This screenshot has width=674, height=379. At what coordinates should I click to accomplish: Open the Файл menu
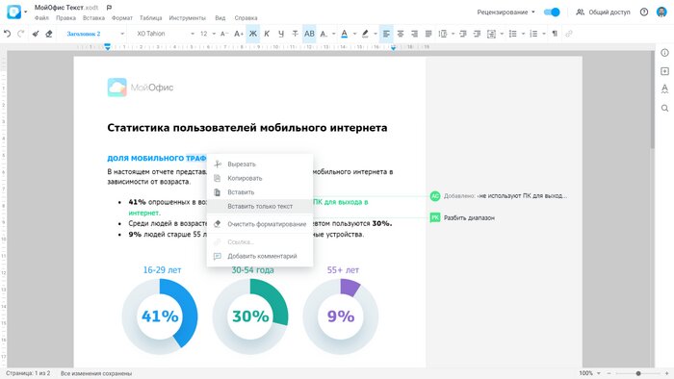(41, 18)
